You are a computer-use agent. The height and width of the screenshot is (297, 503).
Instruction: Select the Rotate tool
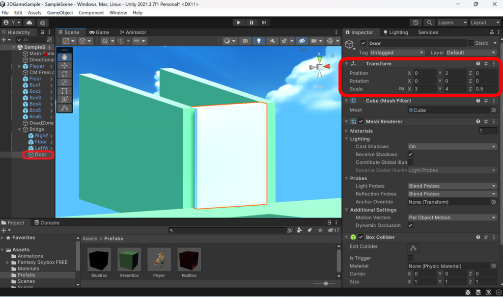pyautogui.click(x=65, y=74)
